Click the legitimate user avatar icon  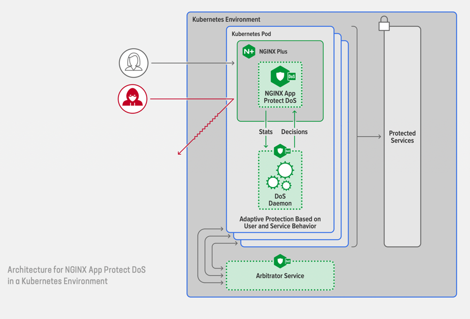[134, 63]
